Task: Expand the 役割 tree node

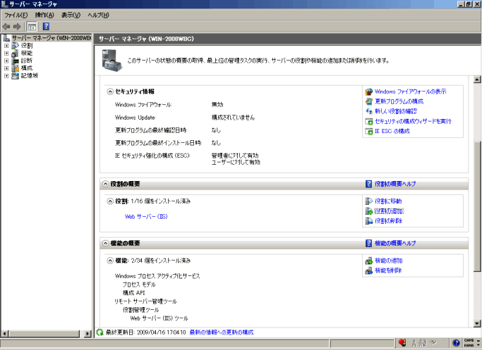Action: click(x=6, y=46)
